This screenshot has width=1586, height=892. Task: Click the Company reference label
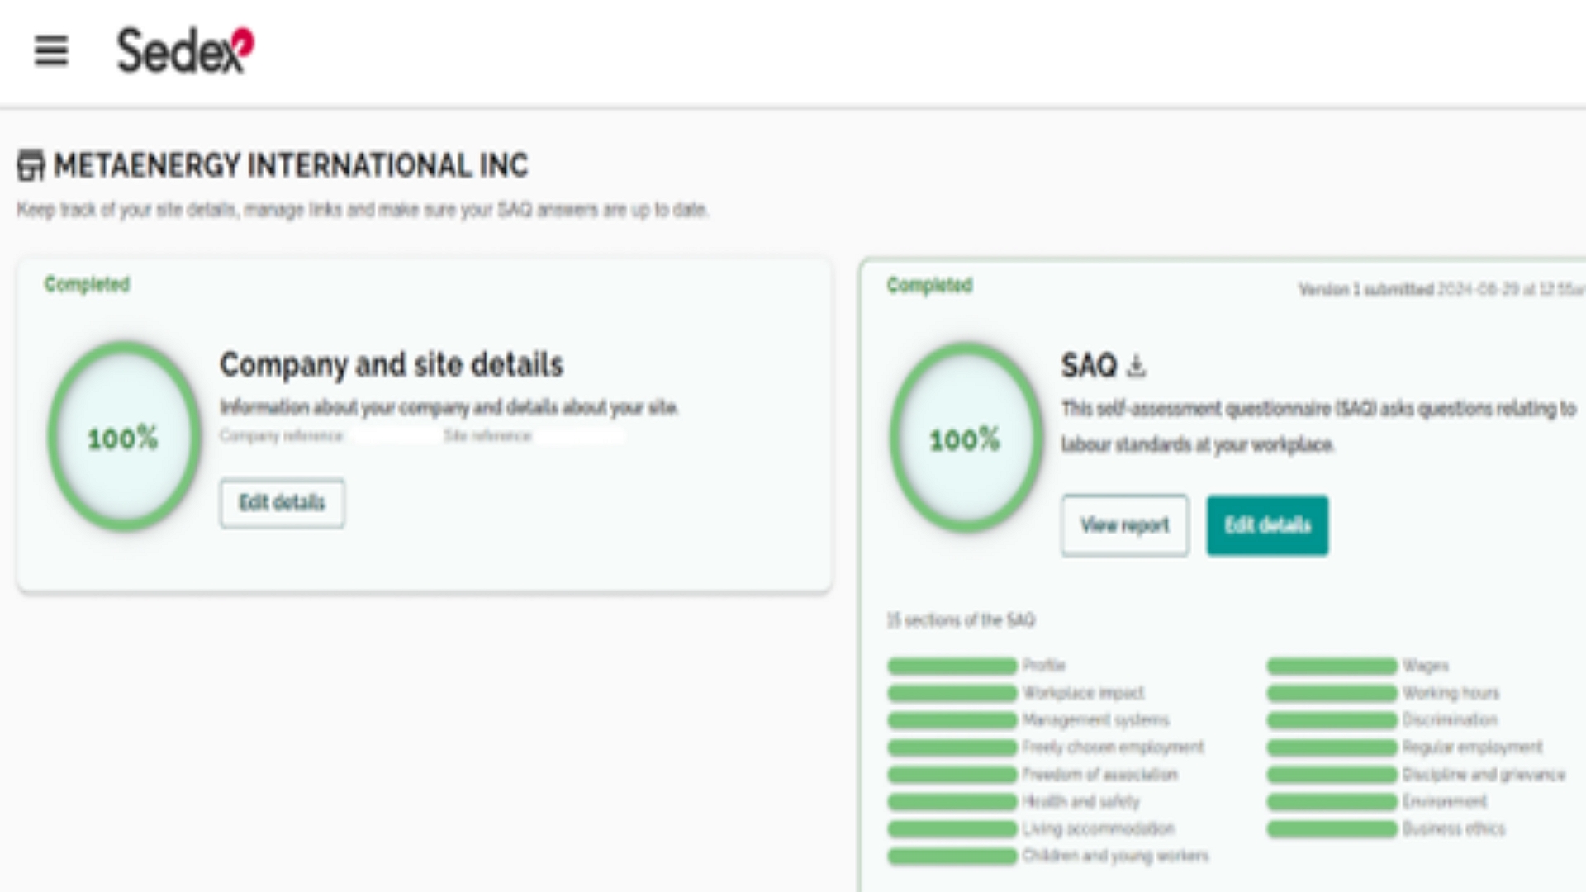click(281, 436)
